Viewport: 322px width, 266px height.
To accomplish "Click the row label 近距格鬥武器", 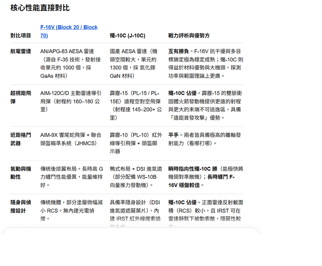I will [21, 139].
